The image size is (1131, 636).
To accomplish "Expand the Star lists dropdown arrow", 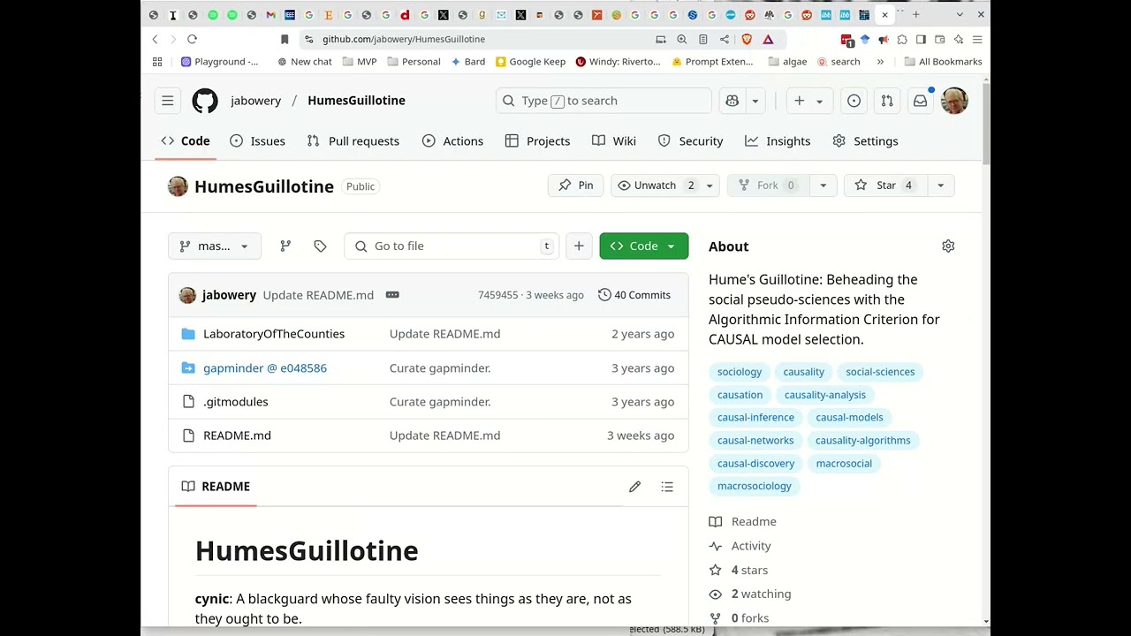I will pyautogui.click(x=940, y=185).
